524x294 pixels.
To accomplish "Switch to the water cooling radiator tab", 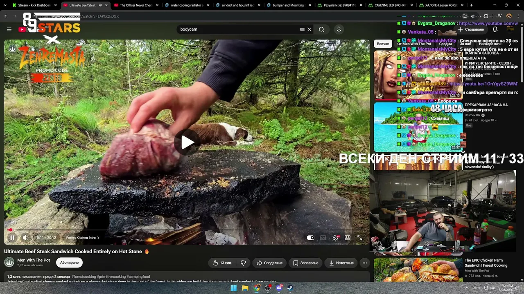I will tap(187, 5).
